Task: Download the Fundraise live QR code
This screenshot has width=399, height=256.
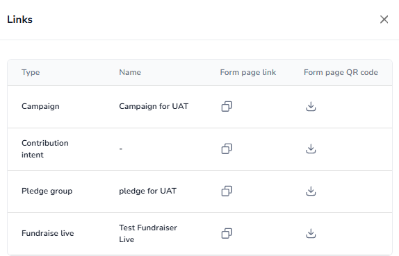Action: 311,233
